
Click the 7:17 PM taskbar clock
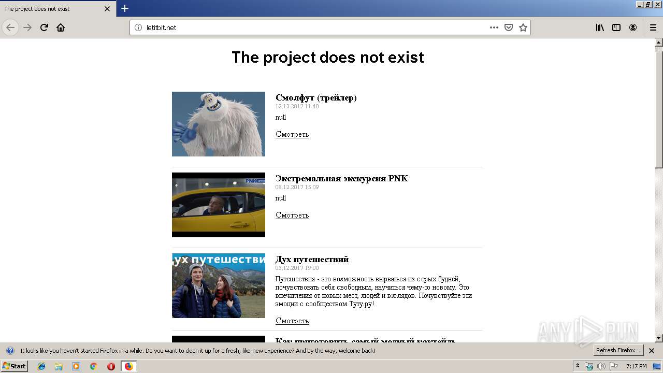tap(636, 366)
